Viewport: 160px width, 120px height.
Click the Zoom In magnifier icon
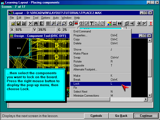[53, 23]
